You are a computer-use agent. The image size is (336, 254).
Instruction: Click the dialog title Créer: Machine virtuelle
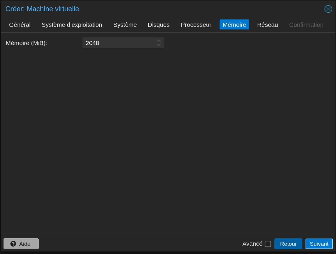42,9
